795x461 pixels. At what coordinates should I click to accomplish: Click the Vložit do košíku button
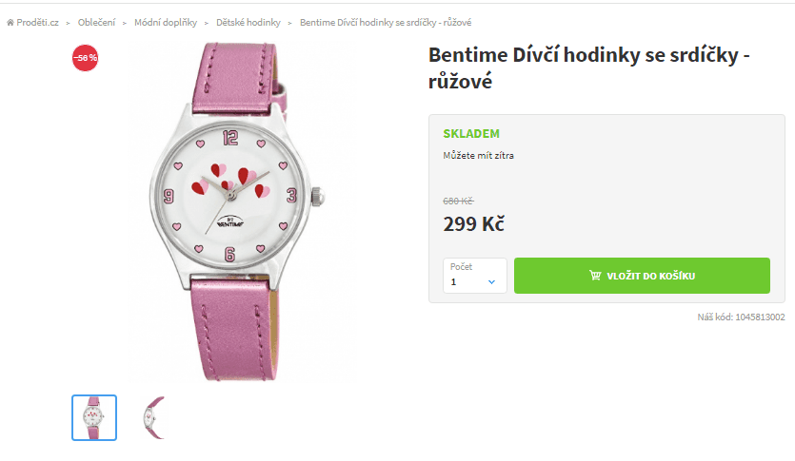click(642, 276)
